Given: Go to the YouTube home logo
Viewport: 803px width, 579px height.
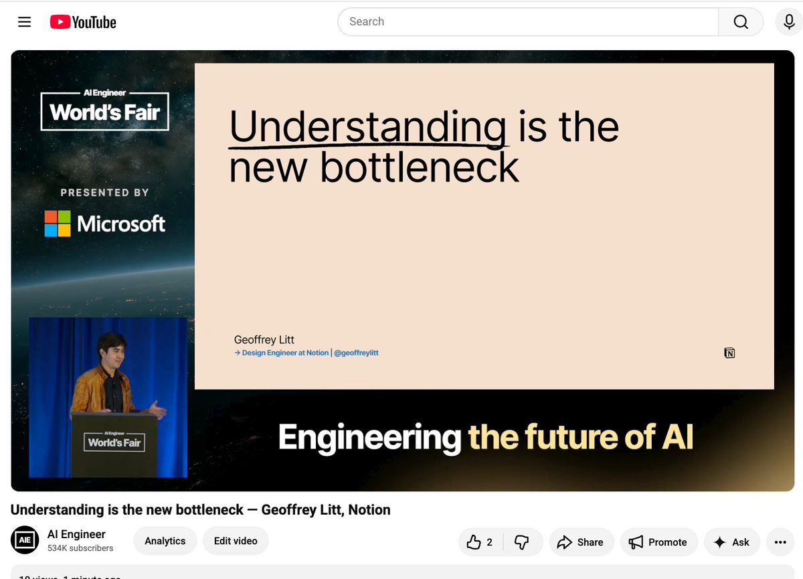Looking at the screenshot, I should point(83,22).
